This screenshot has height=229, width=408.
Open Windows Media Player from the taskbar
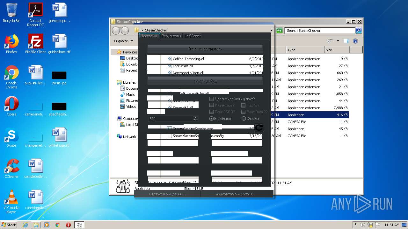pyautogui.click(x=47, y=225)
